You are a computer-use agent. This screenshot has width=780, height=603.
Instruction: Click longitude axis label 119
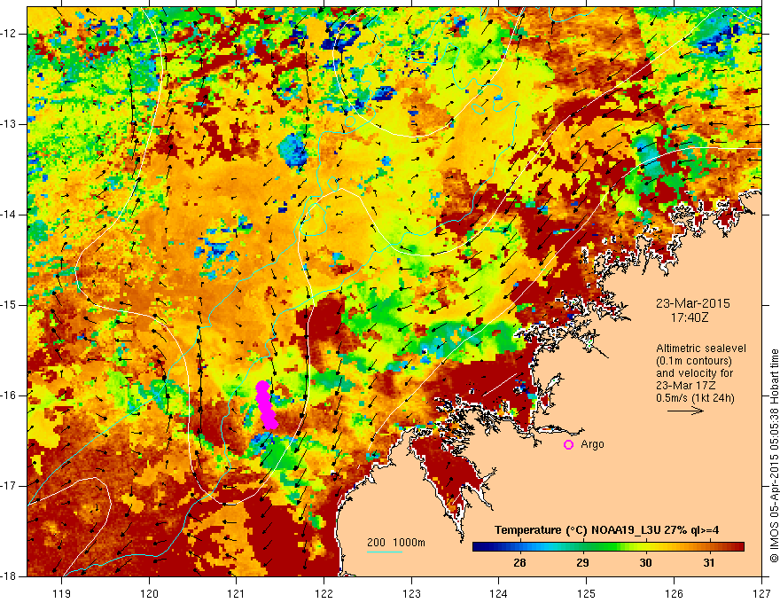[62, 593]
